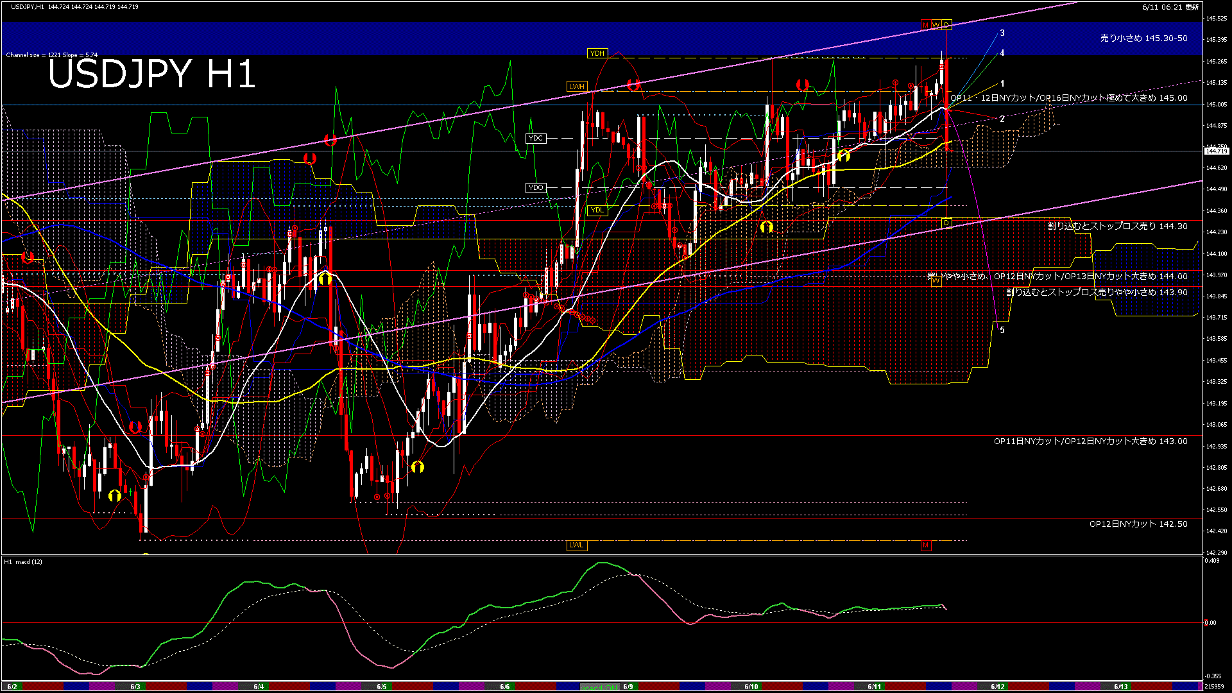Select the YDC marker label
The image size is (1232, 693).
(535, 139)
